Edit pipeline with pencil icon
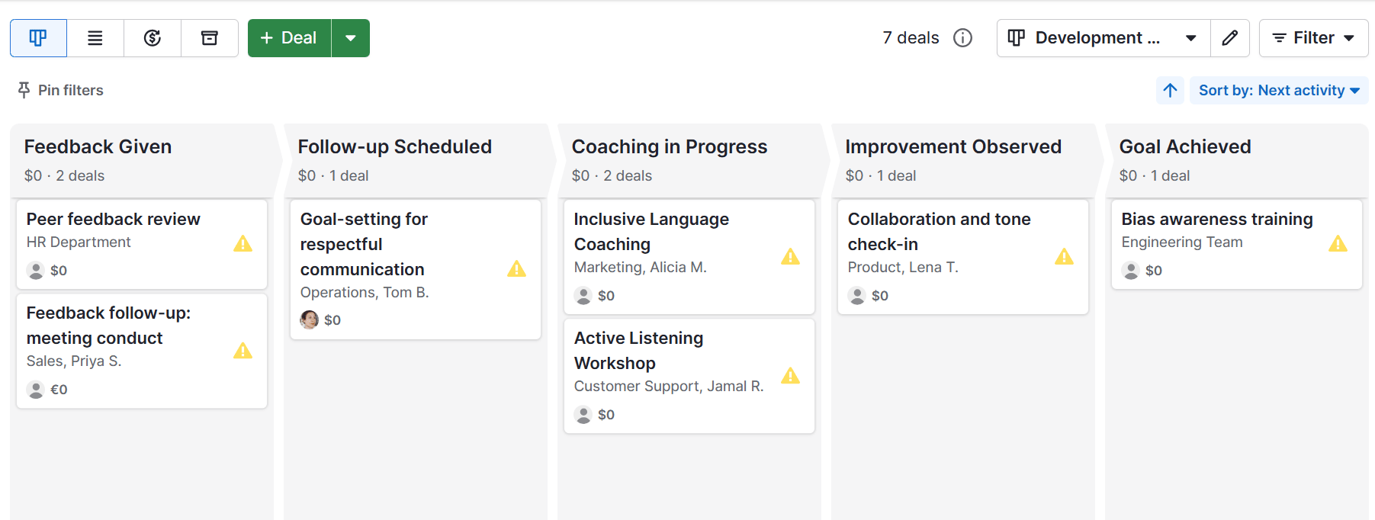 click(1229, 38)
